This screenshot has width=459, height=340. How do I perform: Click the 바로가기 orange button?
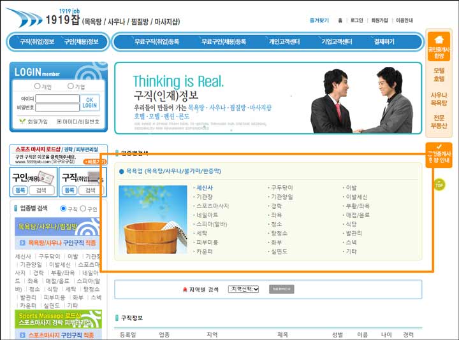(x=94, y=161)
